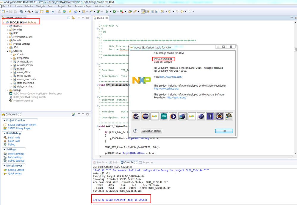Click Collapse All icon in Project Explorer
Viewport: 297px width, 205px height.
[x=69, y=18]
